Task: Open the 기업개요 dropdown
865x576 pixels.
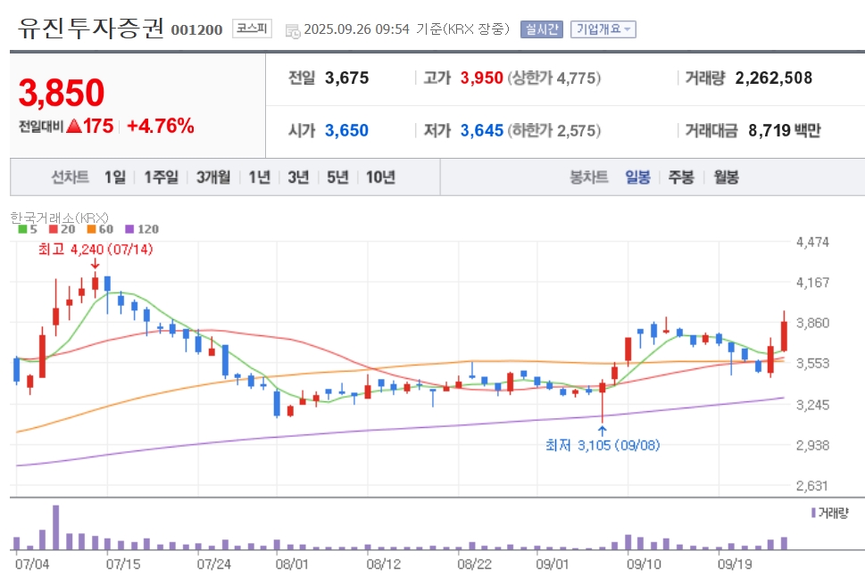Action: pos(603,29)
